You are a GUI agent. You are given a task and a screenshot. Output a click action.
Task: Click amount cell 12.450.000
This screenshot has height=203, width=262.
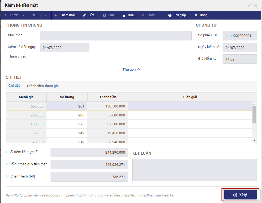click(108, 133)
